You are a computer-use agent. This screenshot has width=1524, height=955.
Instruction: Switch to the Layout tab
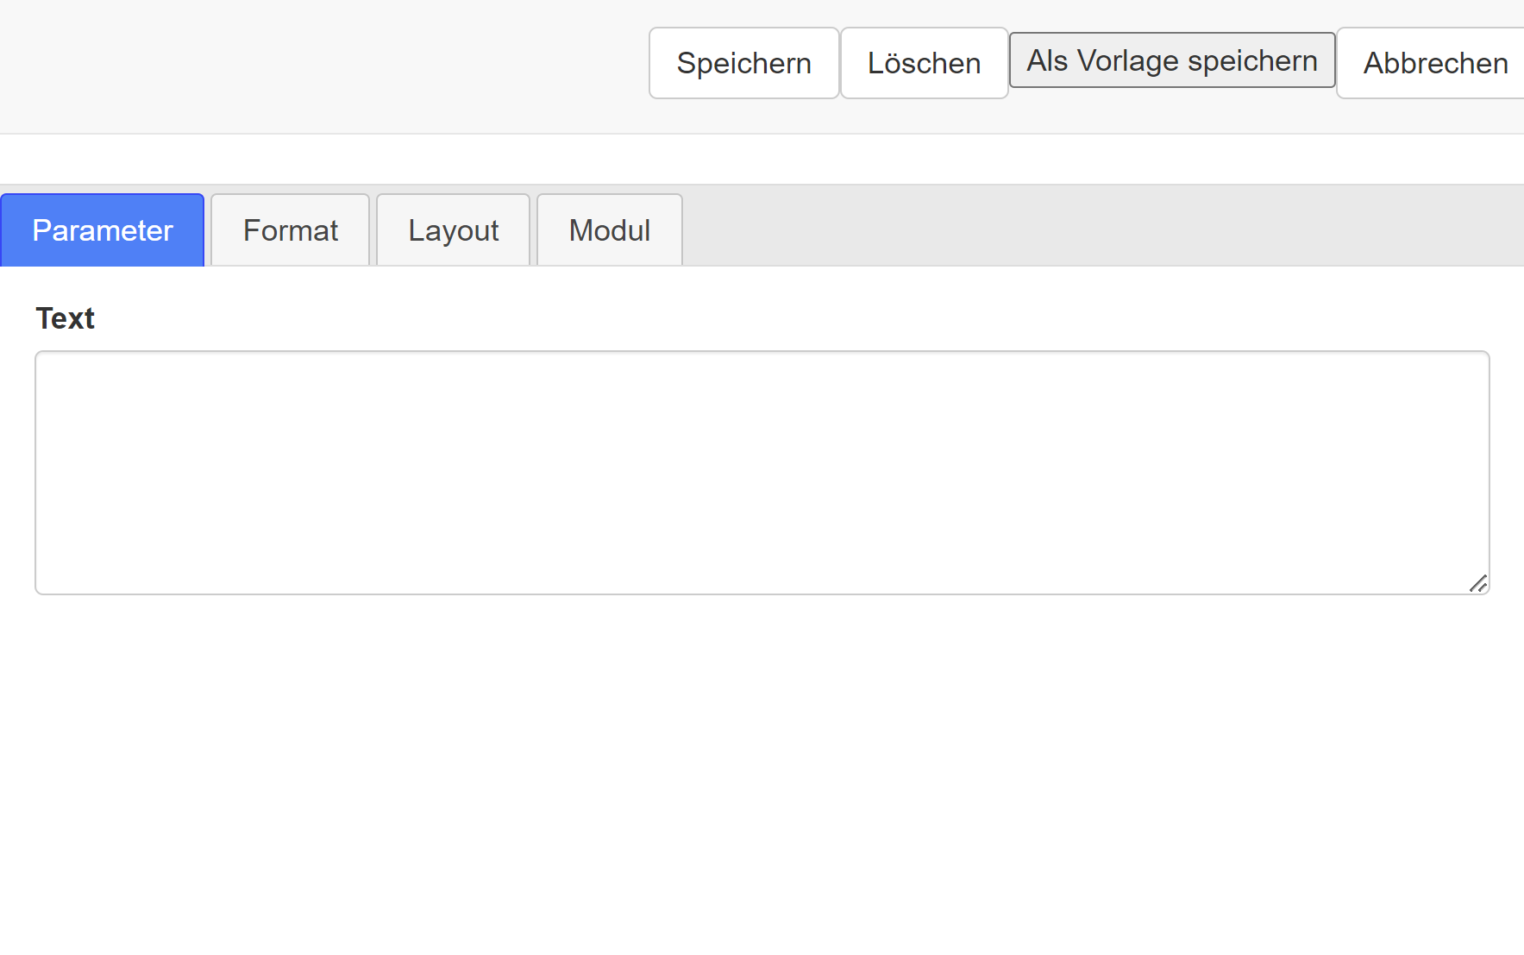(454, 230)
